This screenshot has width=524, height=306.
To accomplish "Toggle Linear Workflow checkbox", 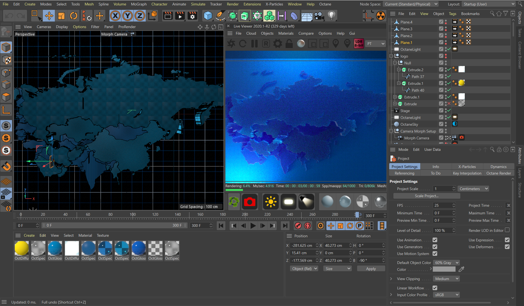I will (x=435, y=288).
